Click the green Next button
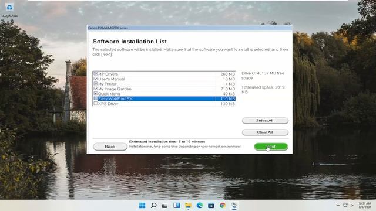 pyautogui.click(x=271, y=147)
